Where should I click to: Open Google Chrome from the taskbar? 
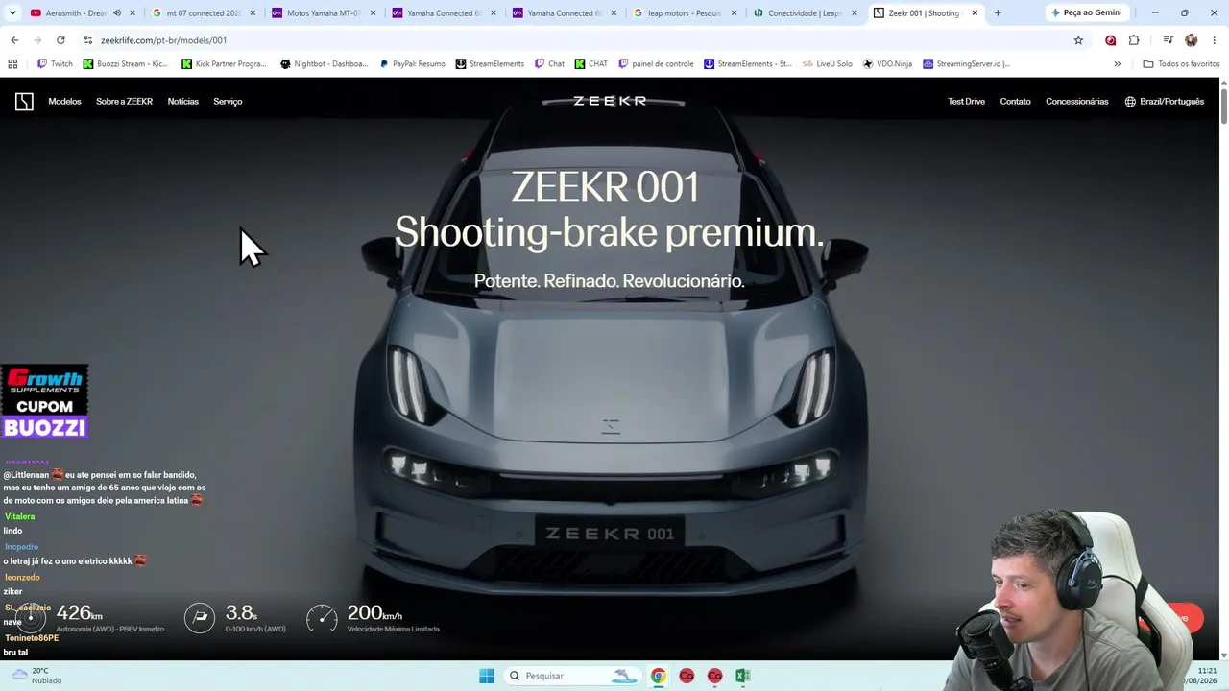pyautogui.click(x=658, y=676)
